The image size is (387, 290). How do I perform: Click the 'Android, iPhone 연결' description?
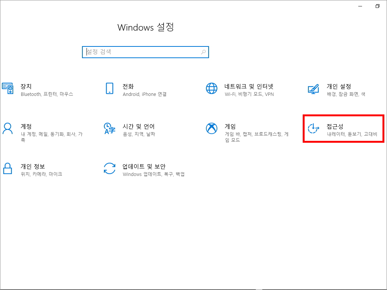click(x=145, y=94)
